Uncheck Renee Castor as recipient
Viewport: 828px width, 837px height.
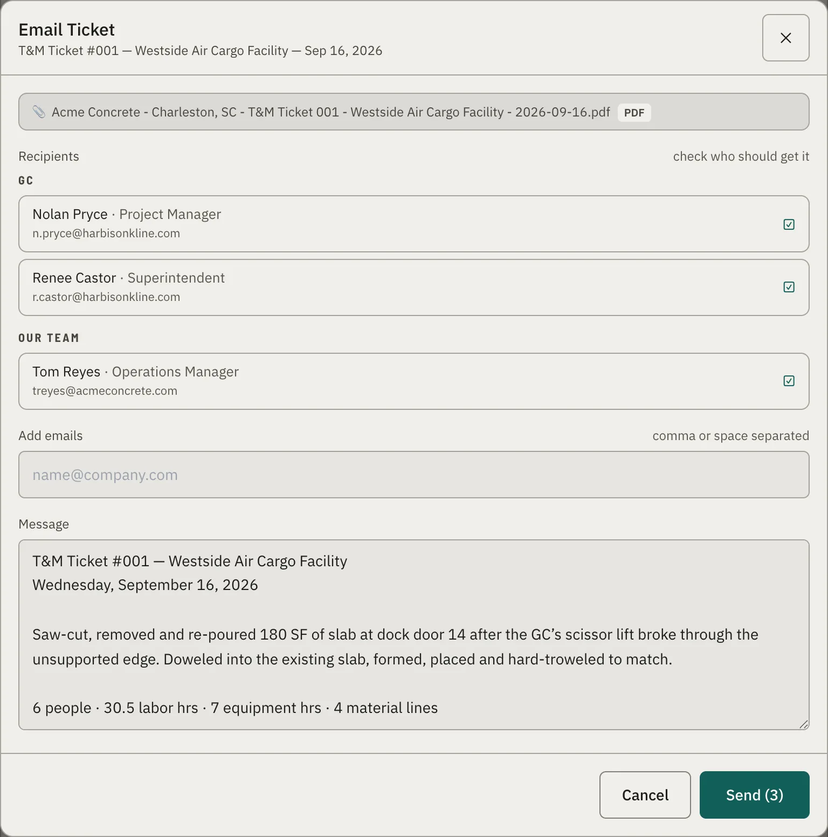click(x=789, y=287)
